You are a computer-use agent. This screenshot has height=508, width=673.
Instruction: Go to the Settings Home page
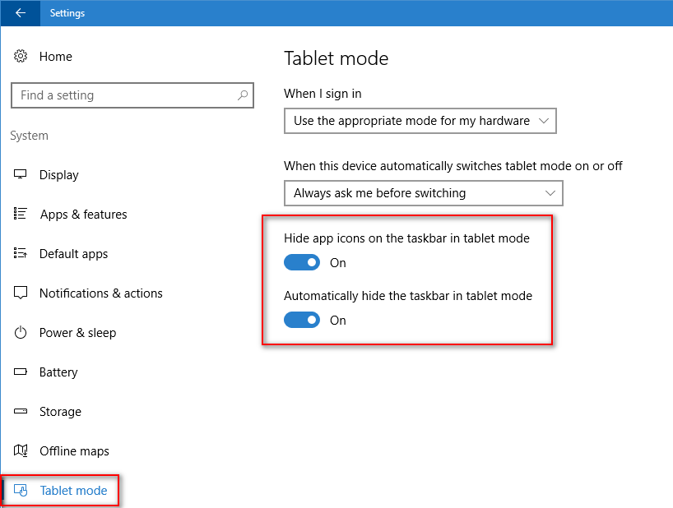click(56, 56)
